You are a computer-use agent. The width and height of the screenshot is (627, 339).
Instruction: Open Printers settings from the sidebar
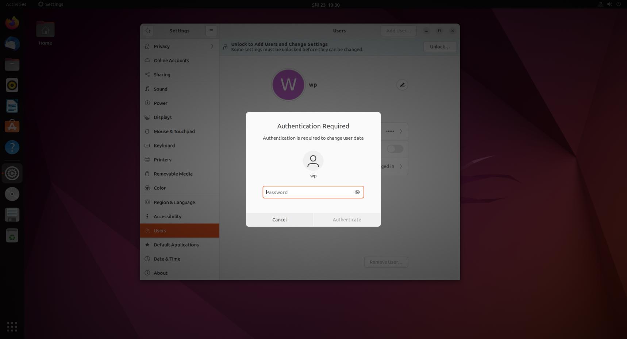click(162, 159)
